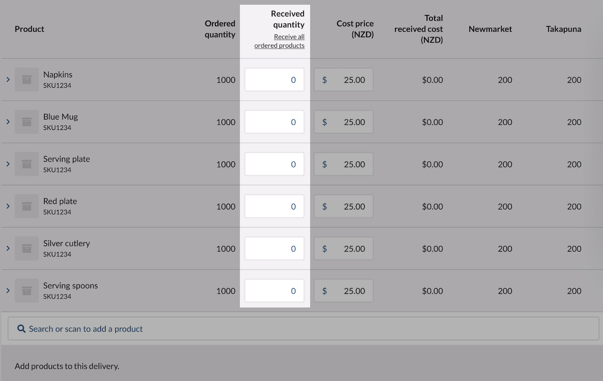The image size is (603, 381).
Task: Expand the Blue Mug row details
Action: pyautogui.click(x=8, y=122)
